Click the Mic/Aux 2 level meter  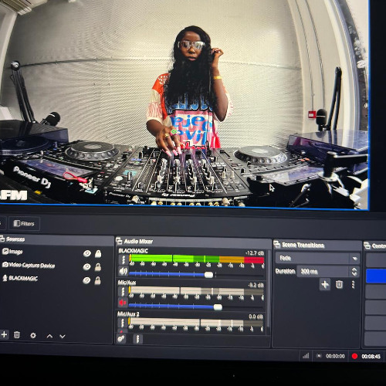point(196,322)
